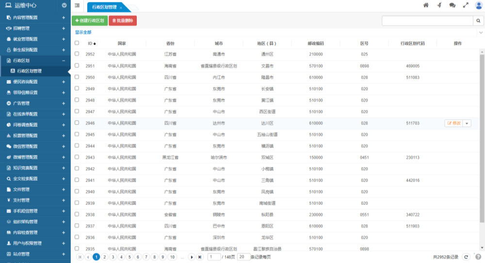Open the dropdown arrow beside 修改 button
The image size is (485, 263).
pyautogui.click(x=467, y=123)
